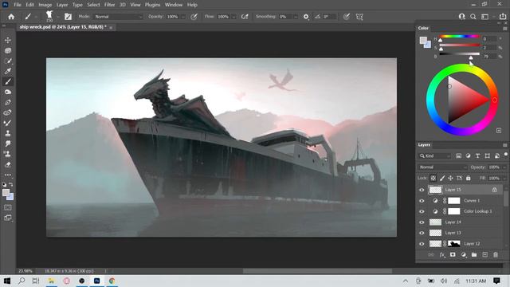Open the Layers panel menu
The width and height of the screenshot is (510, 287).
[x=504, y=145]
